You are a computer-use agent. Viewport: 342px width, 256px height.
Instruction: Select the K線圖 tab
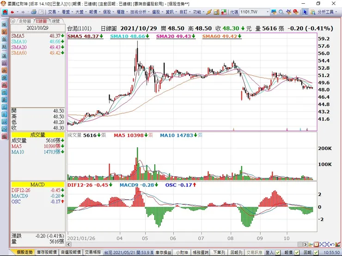point(42,21)
